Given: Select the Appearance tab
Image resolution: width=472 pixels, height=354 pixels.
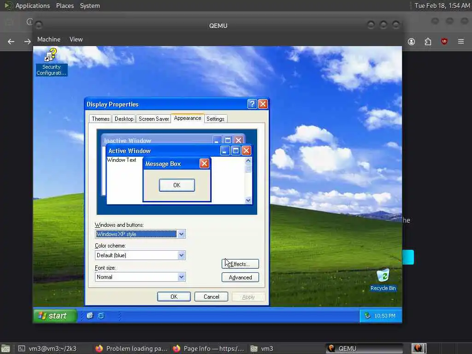Looking at the screenshot, I should [188, 118].
